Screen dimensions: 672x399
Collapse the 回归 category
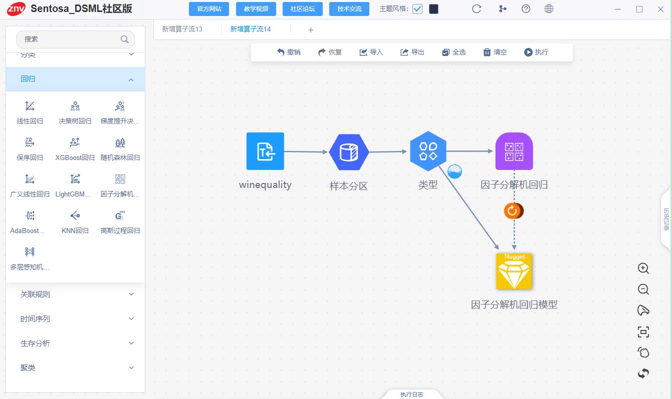tap(75, 79)
